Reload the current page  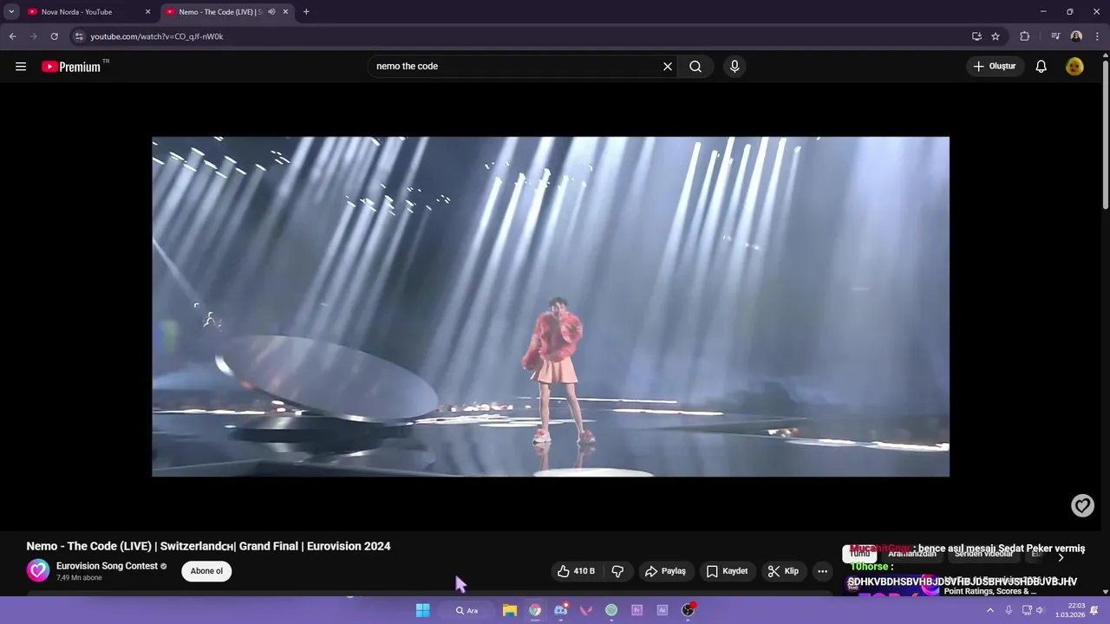54,36
